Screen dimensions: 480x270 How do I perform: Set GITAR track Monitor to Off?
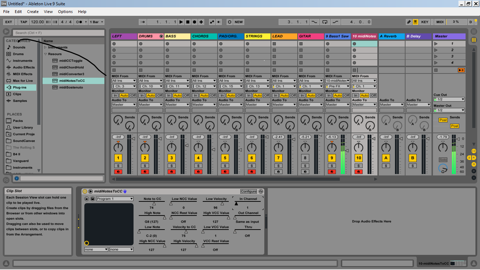point(320,95)
